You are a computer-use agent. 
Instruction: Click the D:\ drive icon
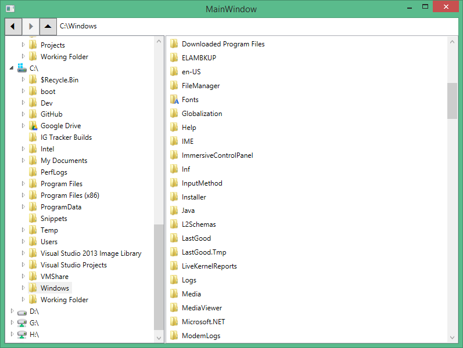coord(22,311)
